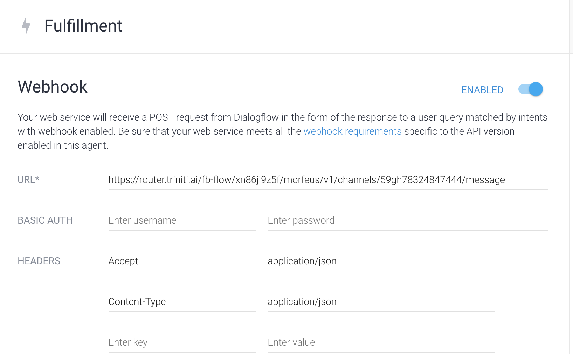
Task: Edit the Accept header value field
Action: [x=381, y=261]
